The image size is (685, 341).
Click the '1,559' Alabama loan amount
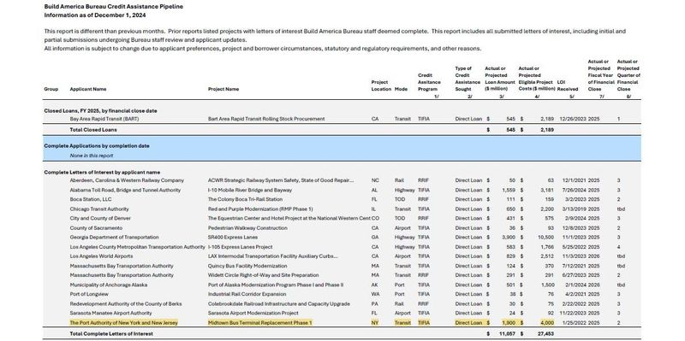coord(509,190)
